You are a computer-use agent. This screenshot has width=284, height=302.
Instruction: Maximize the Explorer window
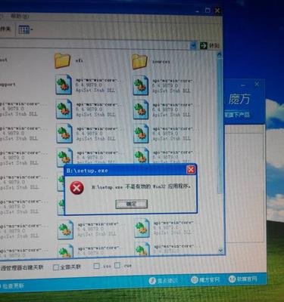[208, 11]
